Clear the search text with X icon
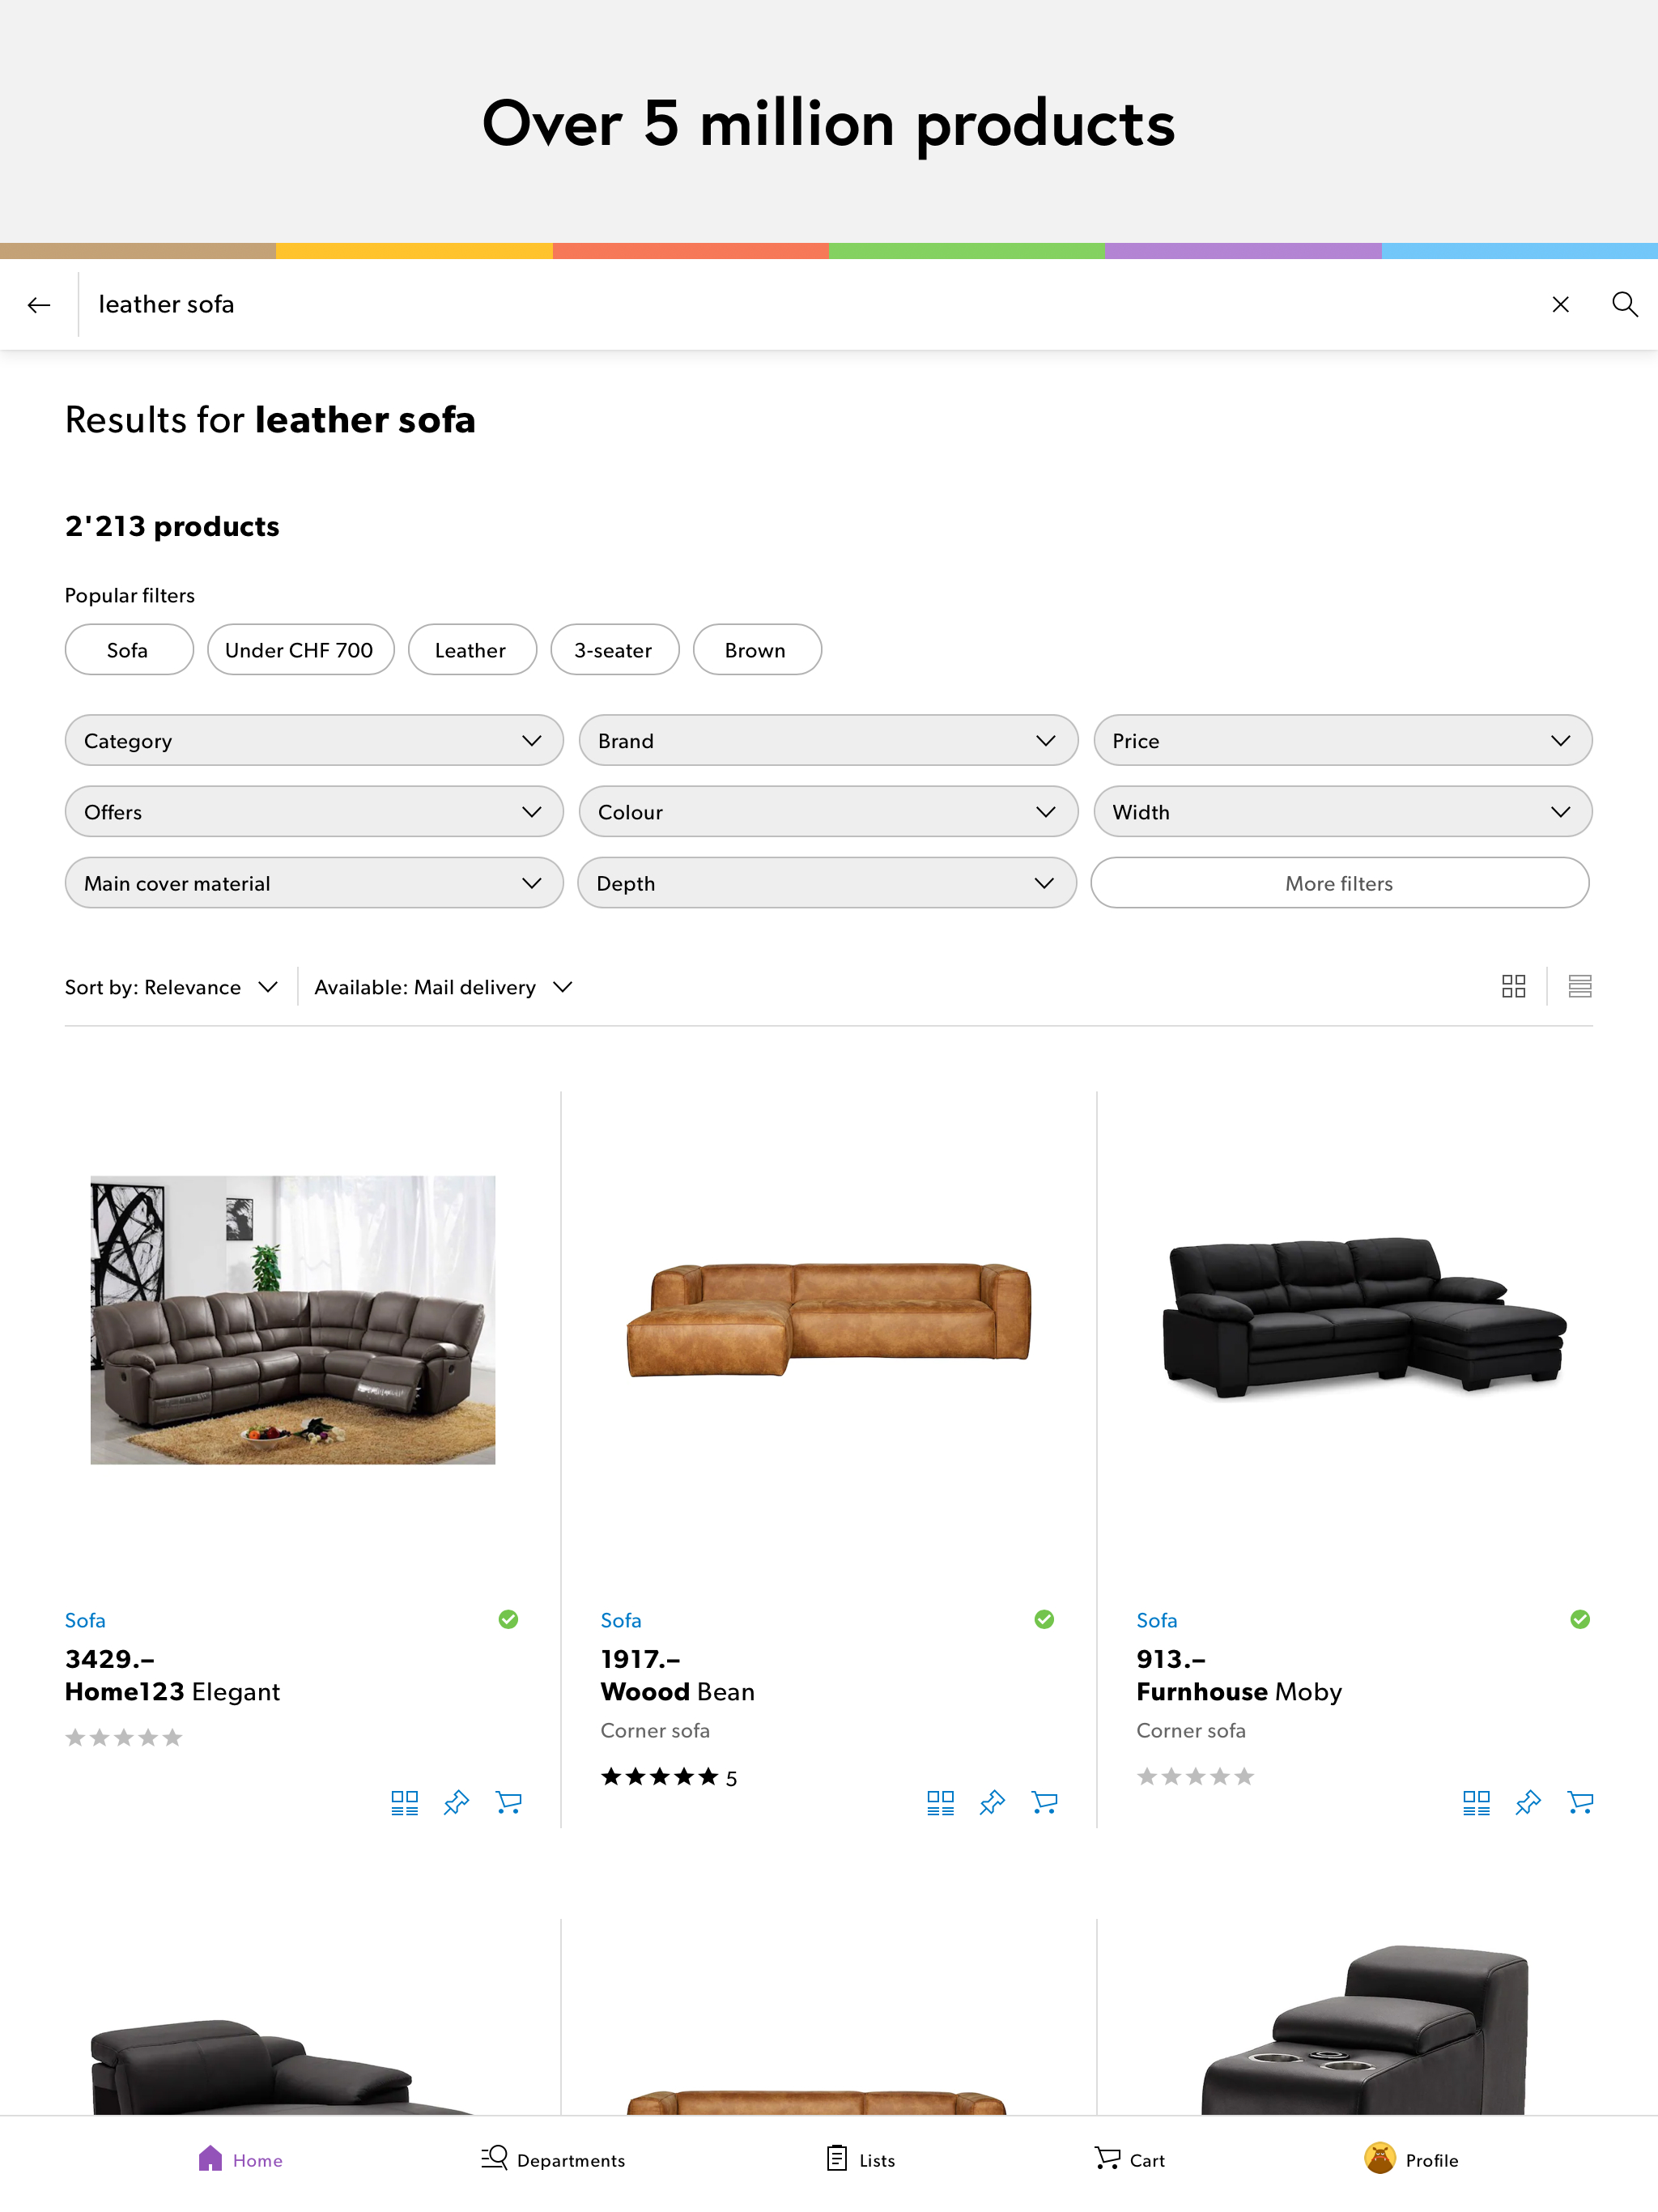The image size is (1658, 2212). click(x=1560, y=304)
